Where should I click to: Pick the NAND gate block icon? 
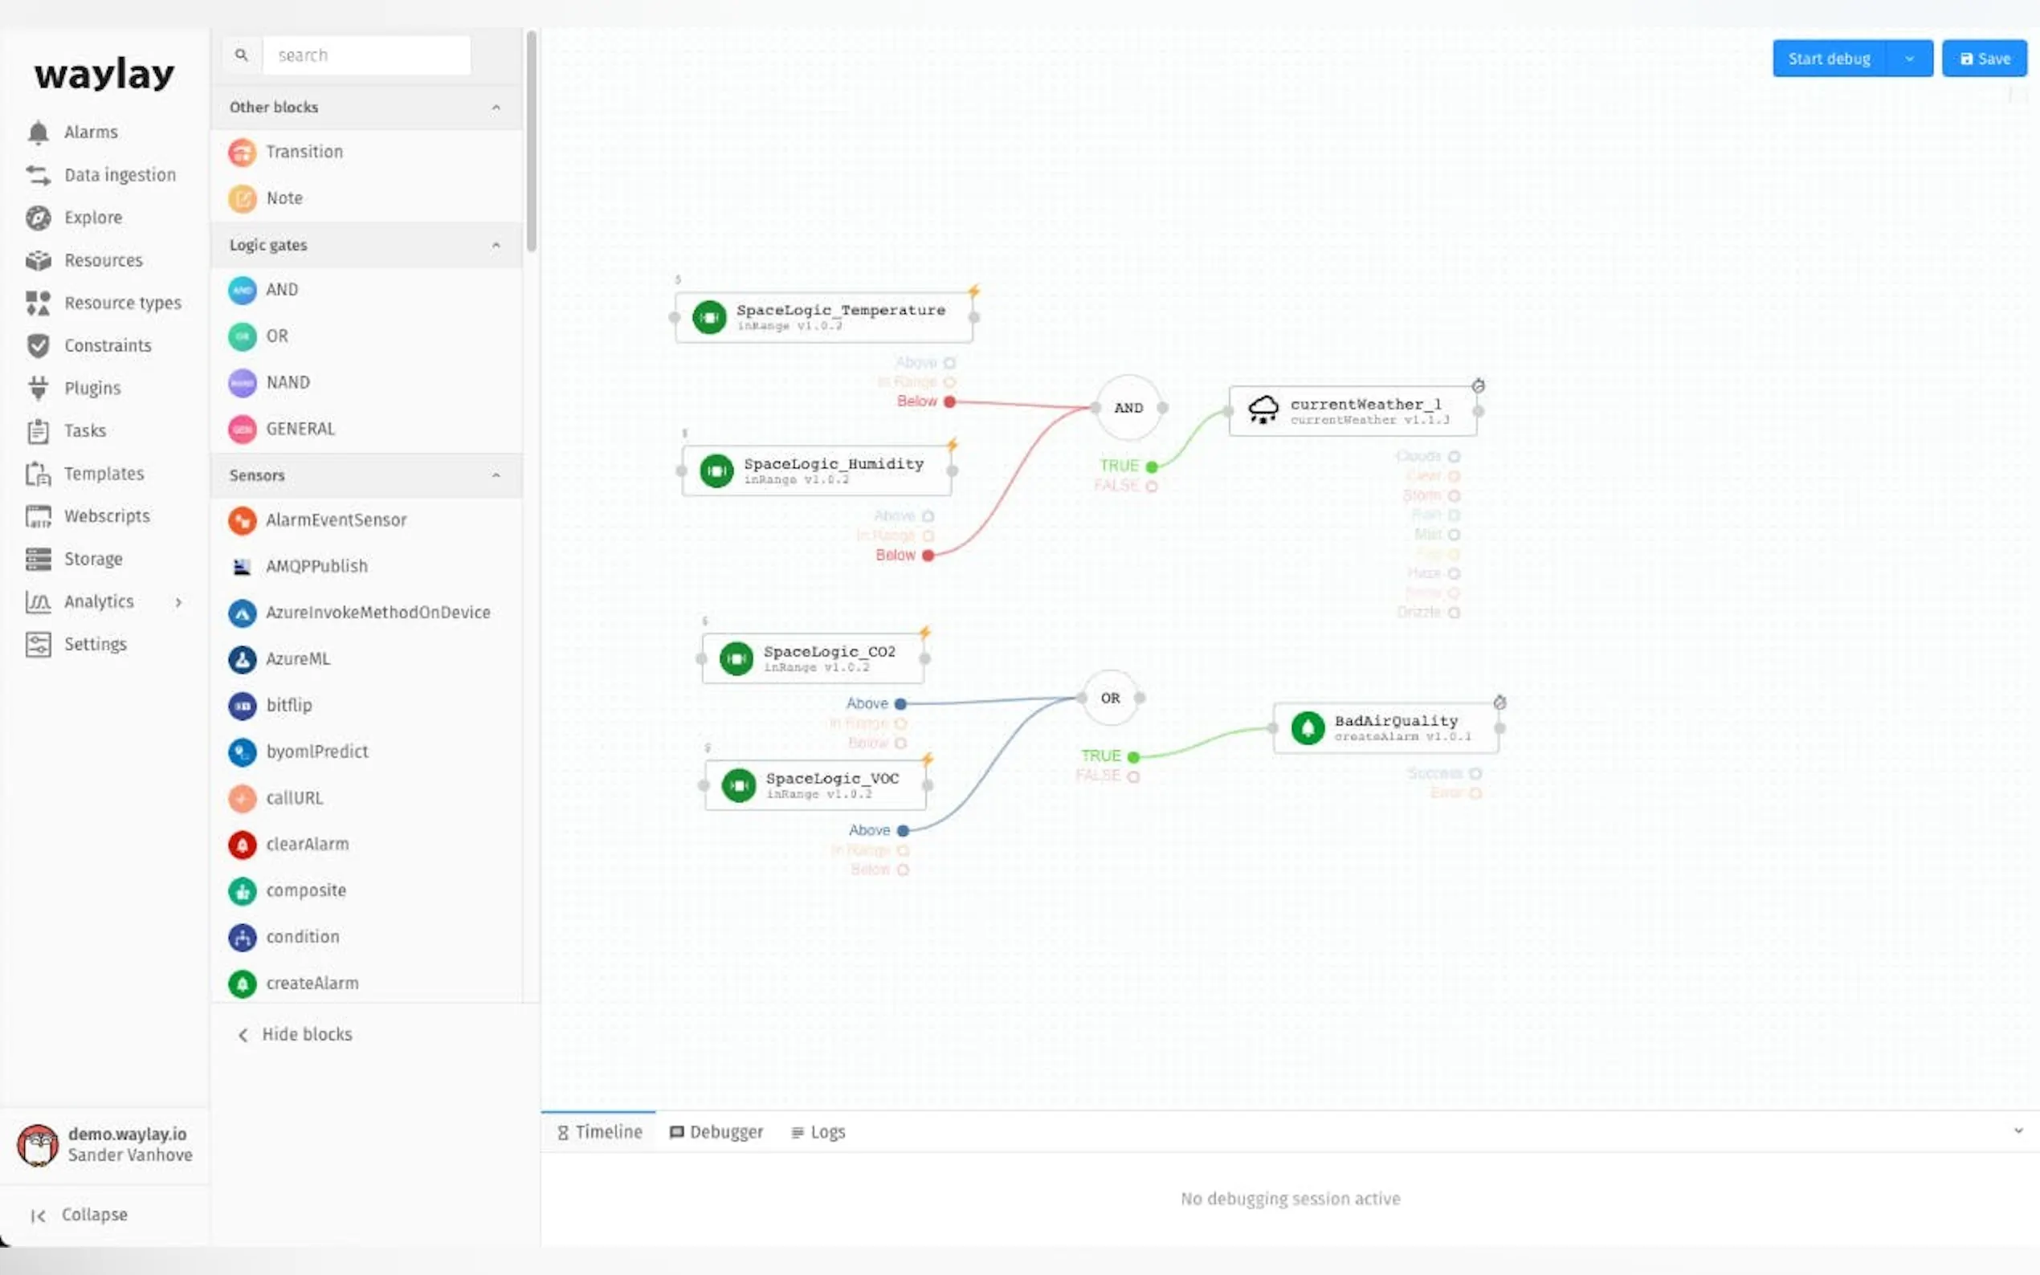pyautogui.click(x=242, y=383)
